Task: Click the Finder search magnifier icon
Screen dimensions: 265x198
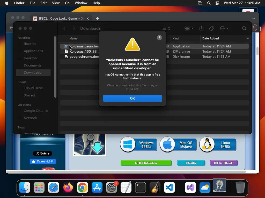Action: click(244, 28)
